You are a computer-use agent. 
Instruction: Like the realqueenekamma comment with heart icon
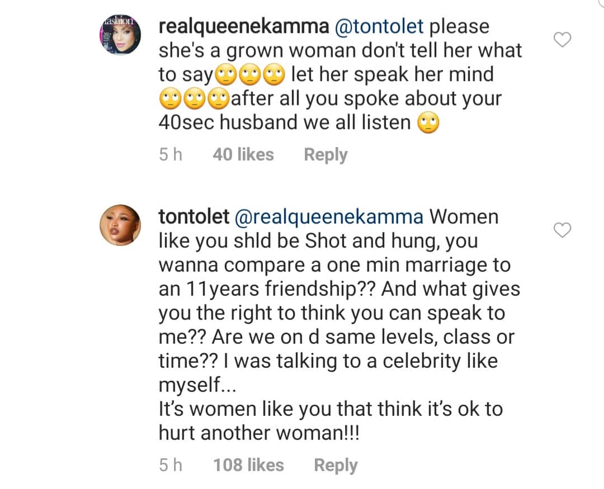(562, 40)
